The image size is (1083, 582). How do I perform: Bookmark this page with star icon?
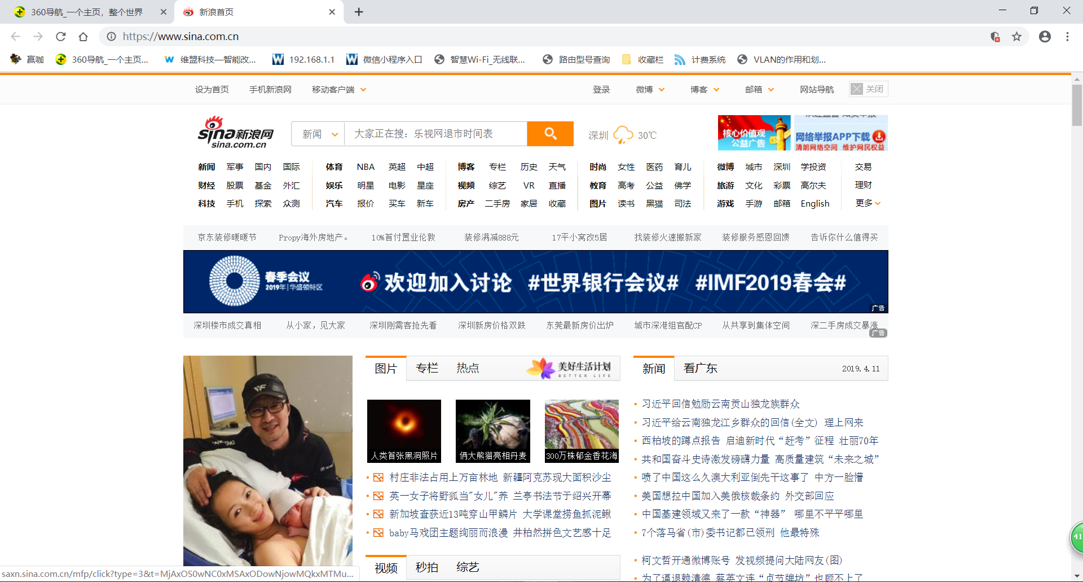point(1016,37)
